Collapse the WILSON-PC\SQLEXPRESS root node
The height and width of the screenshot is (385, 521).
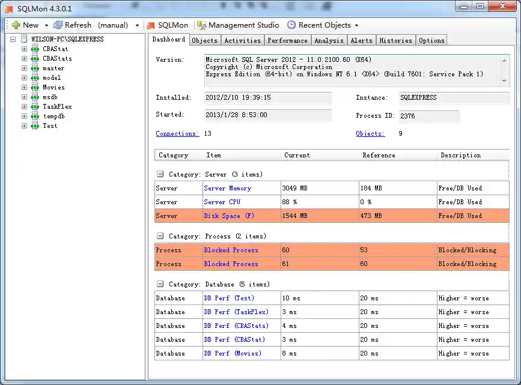click(13, 38)
